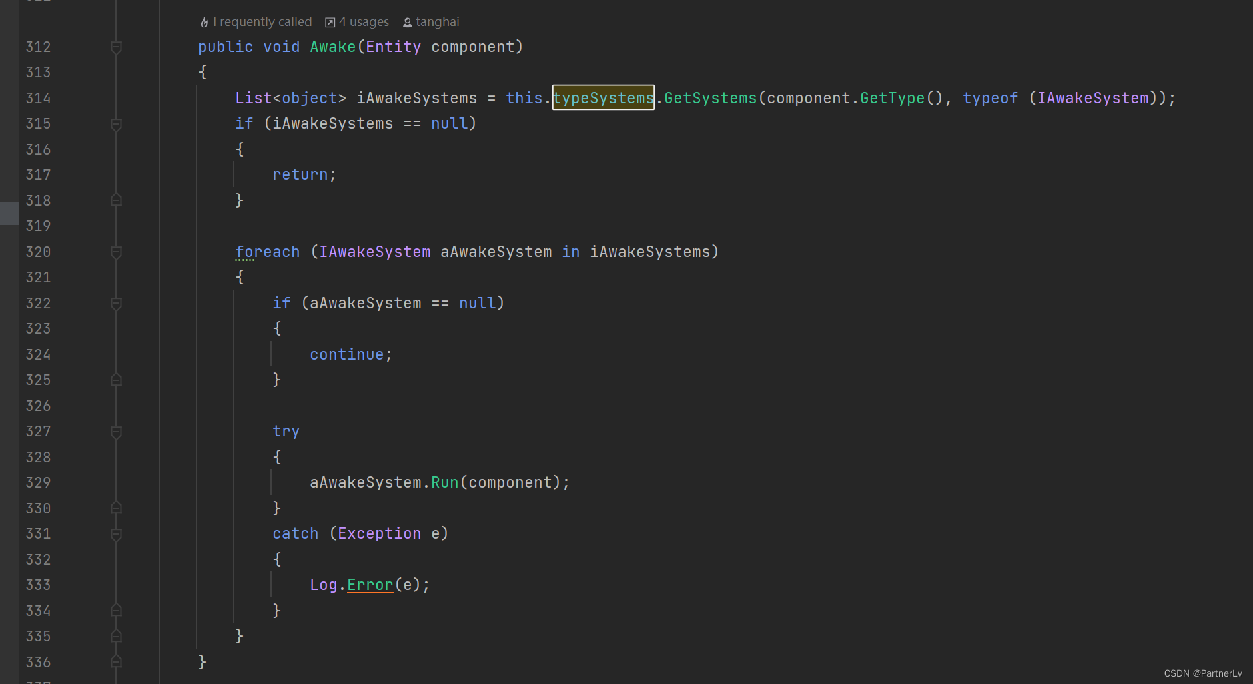Click IAwakeSystem inside typeof on line 314
The height and width of the screenshot is (684, 1253).
pos(1093,98)
